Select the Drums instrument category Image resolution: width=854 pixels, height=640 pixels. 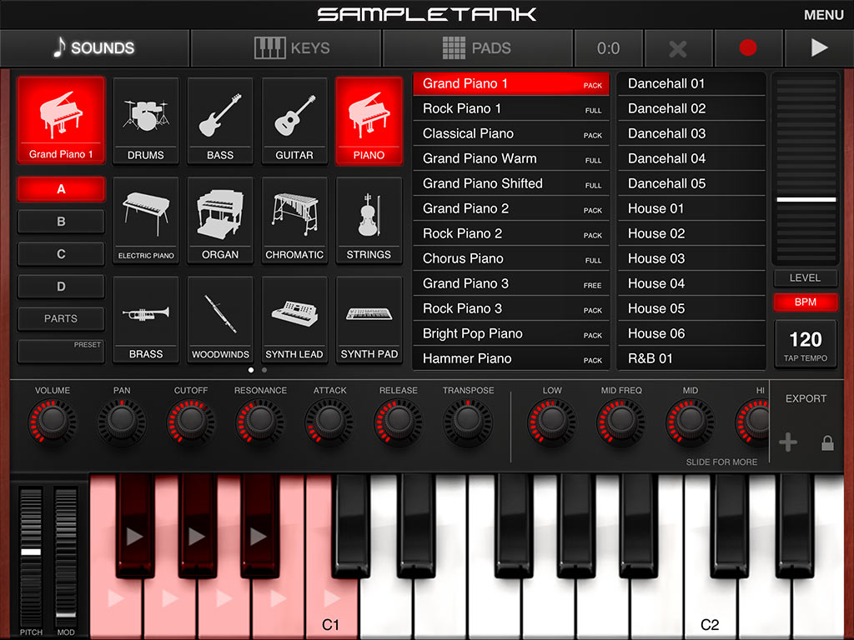tap(145, 121)
